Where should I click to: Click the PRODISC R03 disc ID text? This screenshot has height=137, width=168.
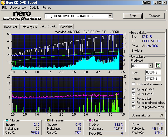tap(151, 41)
